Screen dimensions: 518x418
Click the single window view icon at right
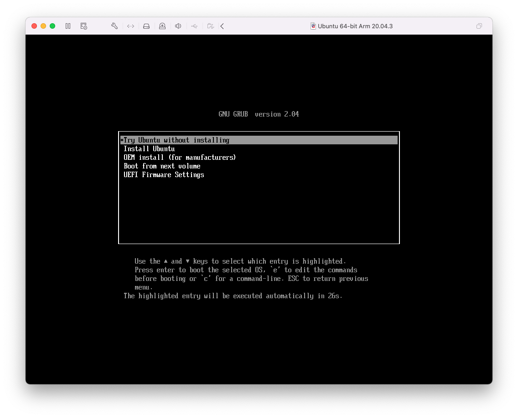pyautogui.click(x=479, y=26)
